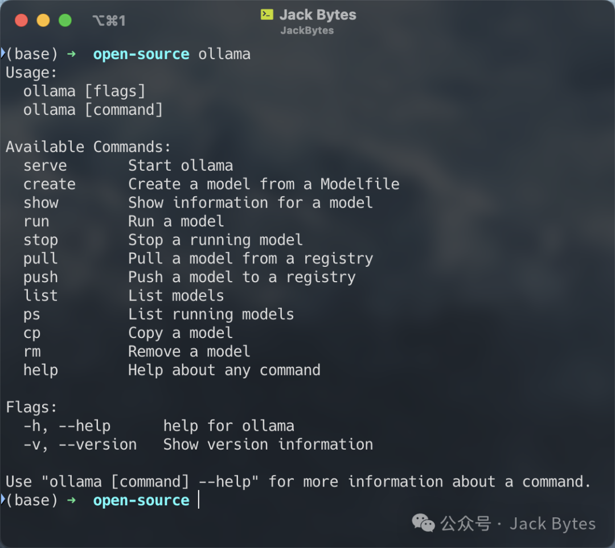The image size is (615, 548).
Task: Click the 'Use "ollama [command] --help"' hint line
Action: pos(298,482)
